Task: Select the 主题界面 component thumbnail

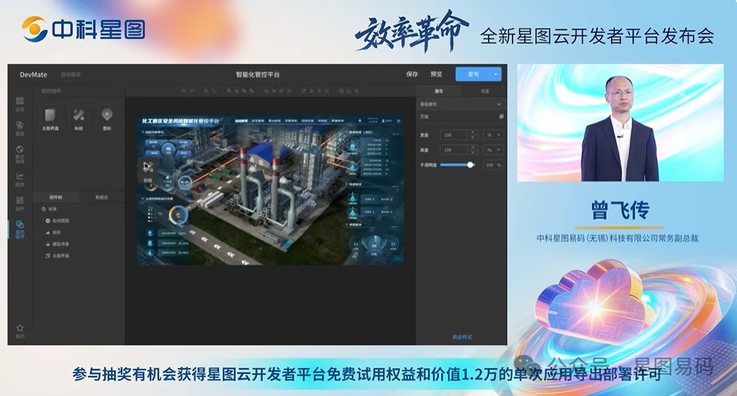Action: 50,119
